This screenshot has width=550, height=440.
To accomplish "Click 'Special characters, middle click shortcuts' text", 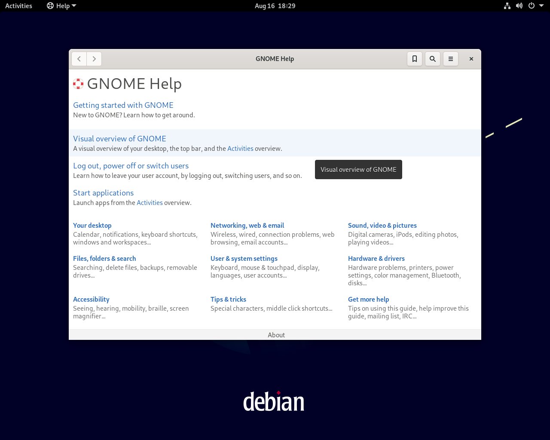I will coord(272,309).
